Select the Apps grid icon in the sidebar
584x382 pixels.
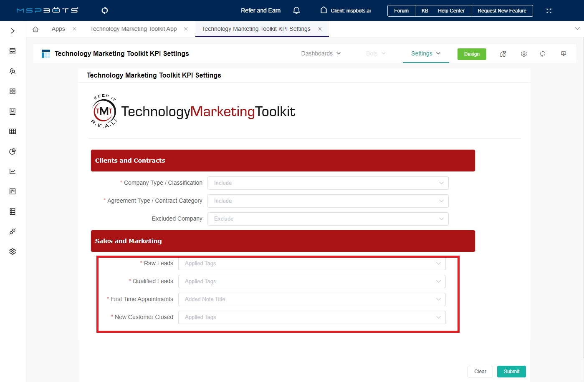point(12,91)
